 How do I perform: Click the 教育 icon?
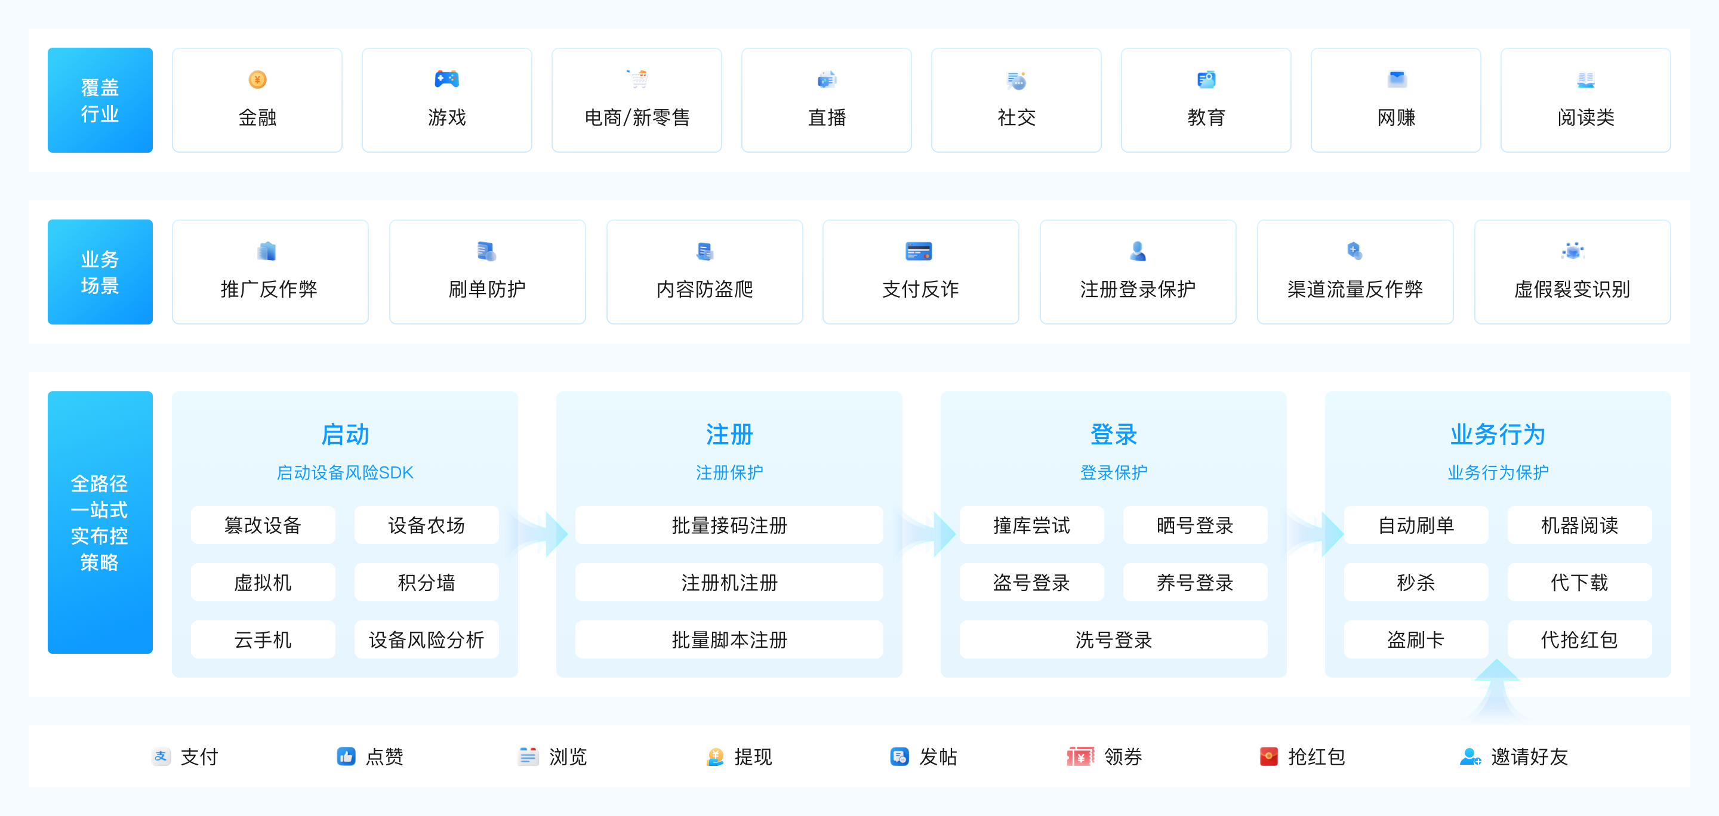pyautogui.click(x=1206, y=80)
